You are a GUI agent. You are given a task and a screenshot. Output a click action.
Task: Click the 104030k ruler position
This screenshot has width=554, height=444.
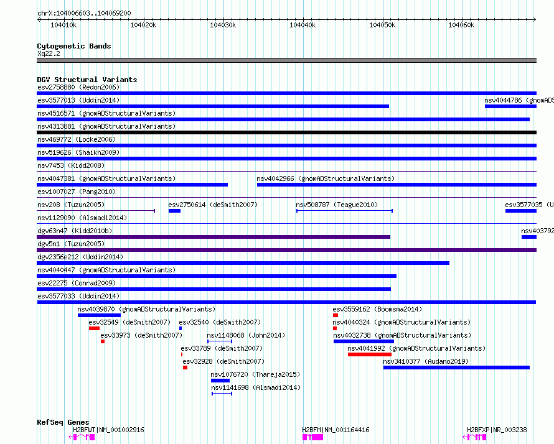coord(223,25)
